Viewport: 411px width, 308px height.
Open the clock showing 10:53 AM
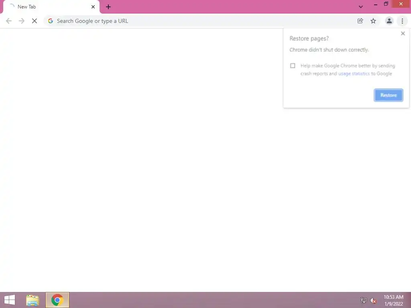click(393, 300)
